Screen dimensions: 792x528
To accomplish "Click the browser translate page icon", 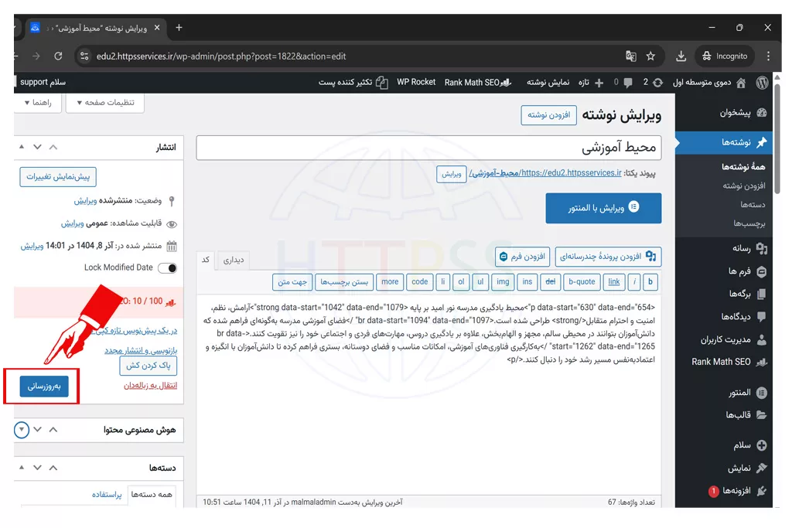I will pyautogui.click(x=631, y=56).
